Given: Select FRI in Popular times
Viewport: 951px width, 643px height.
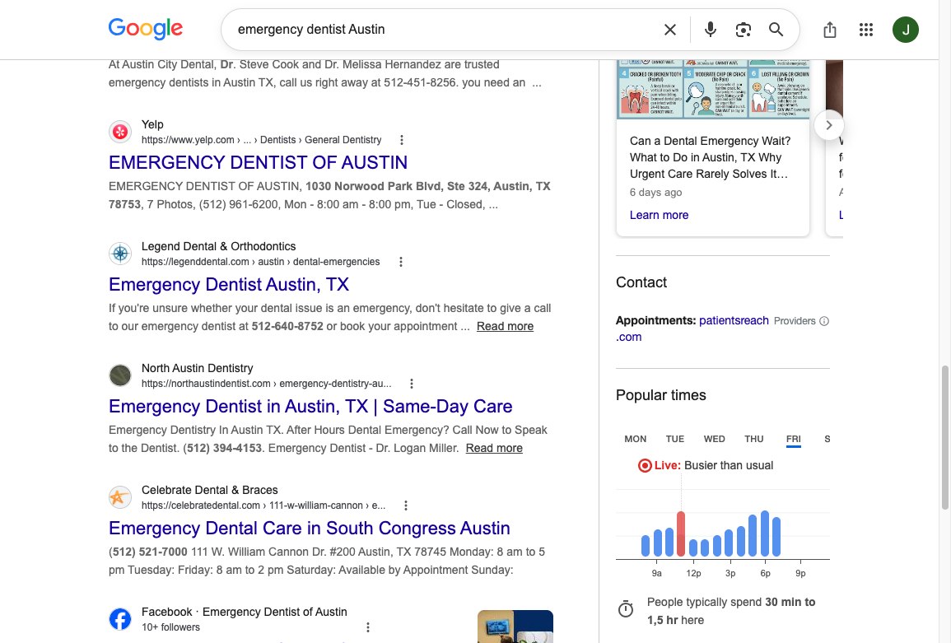Looking at the screenshot, I should click(793, 439).
